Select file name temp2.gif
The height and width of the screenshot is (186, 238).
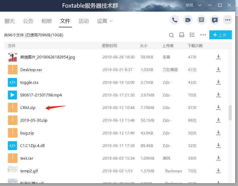[29, 171]
